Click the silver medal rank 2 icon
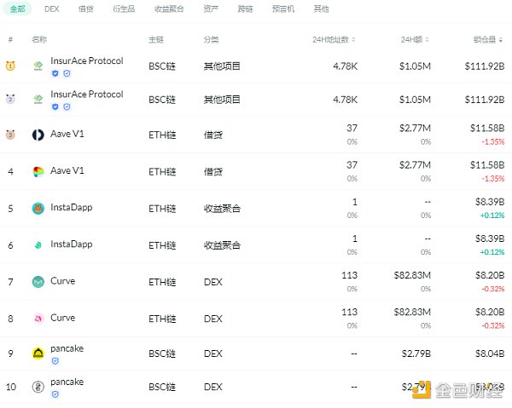512x408 pixels. 10,99
